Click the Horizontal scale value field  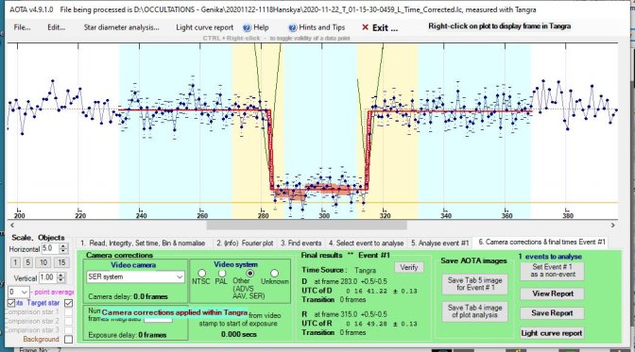pos(50,248)
